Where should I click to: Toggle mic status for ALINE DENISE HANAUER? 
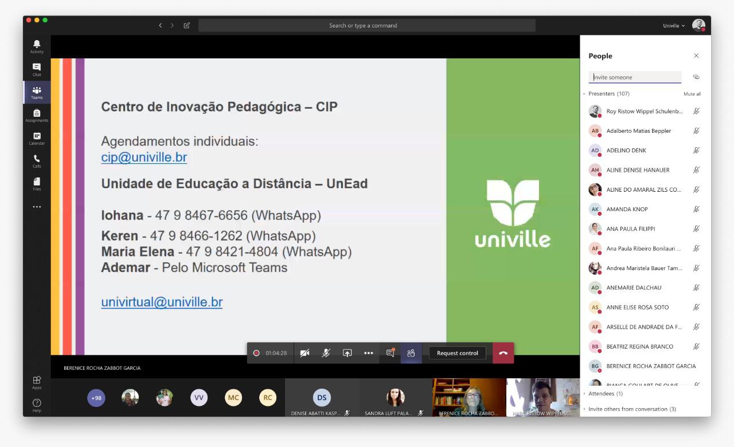coord(696,170)
